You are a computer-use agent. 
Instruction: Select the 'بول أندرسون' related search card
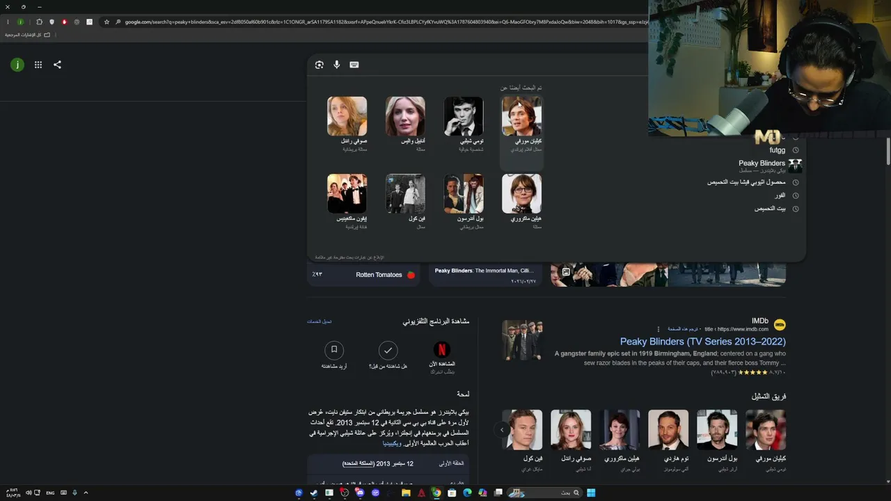point(464,202)
